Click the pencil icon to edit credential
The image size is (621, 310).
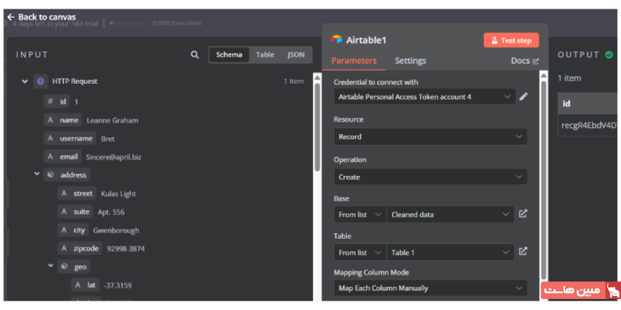pos(524,97)
